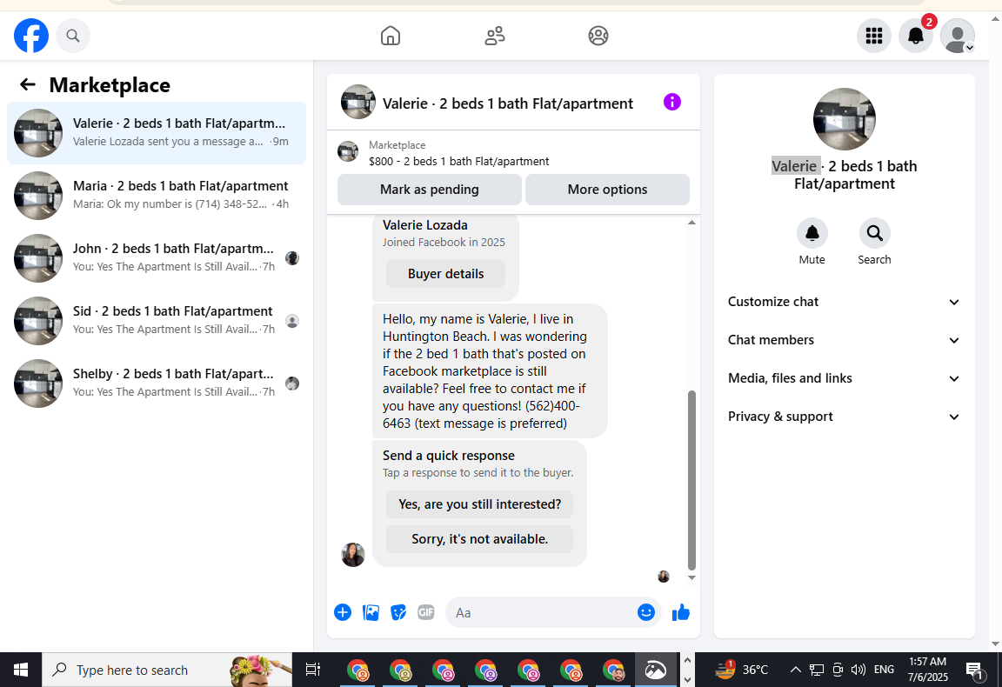The width and height of the screenshot is (1002, 687).
Task: Click the Windows search box
Action: pos(167,670)
